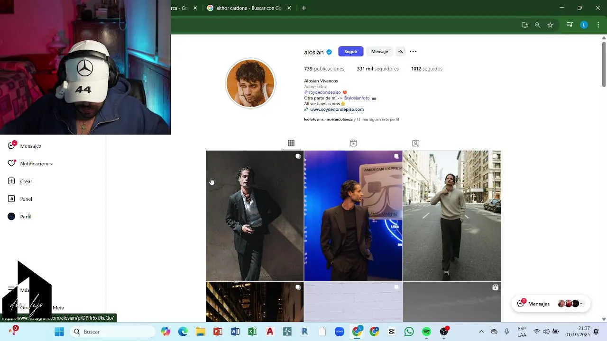Expand the system tray hidden icons chevron
This screenshot has height=341, width=607.
pos(481,332)
